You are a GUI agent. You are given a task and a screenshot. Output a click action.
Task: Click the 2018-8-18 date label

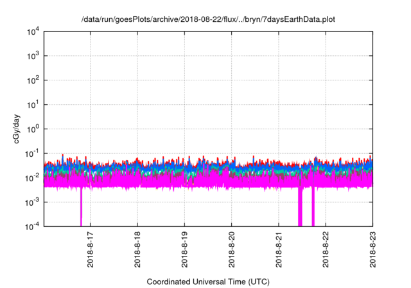click(137, 249)
